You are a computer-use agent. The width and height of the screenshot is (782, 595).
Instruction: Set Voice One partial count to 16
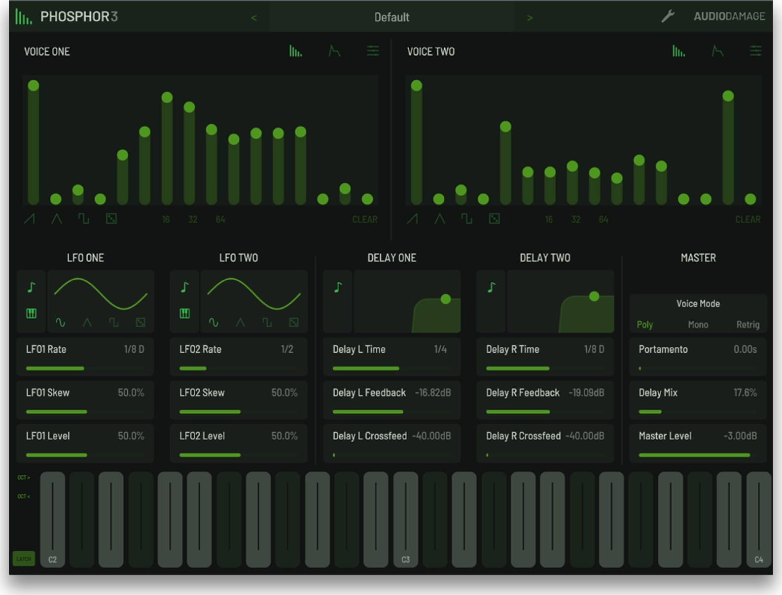[x=166, y=219]
